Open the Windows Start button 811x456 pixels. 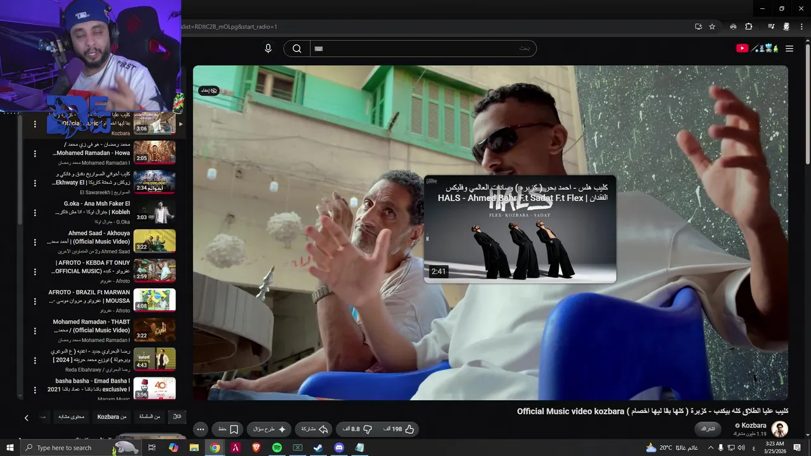[x=10, y=448]
